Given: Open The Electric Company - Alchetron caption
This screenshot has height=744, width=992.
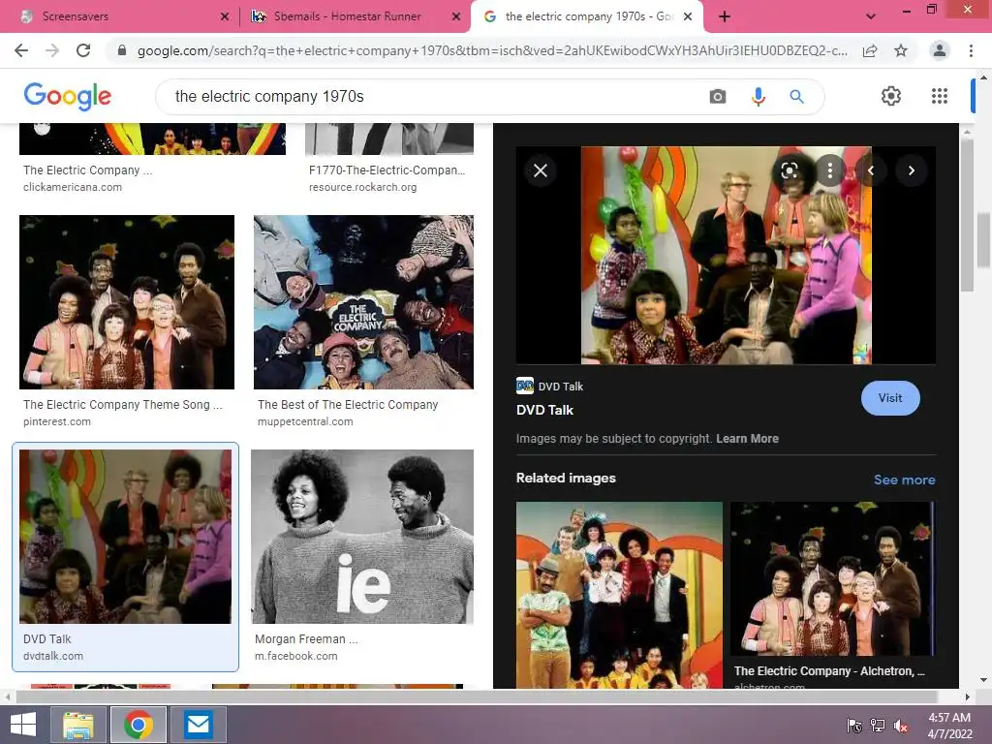Looking at the screenshot, I should [829, 670].
